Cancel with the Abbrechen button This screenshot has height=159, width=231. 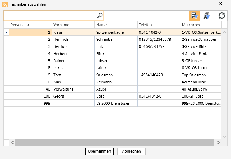[x=132, y=151]
